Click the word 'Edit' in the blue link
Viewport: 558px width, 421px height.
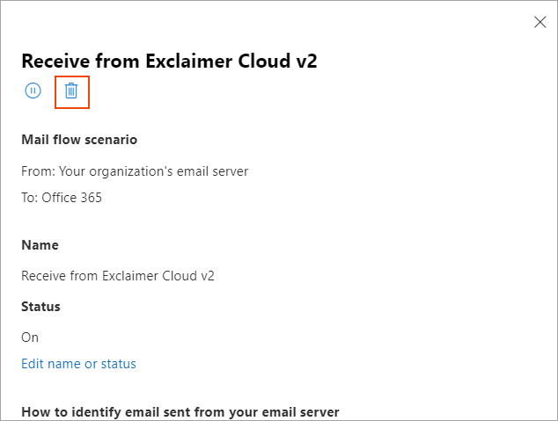(x=33, y=364)
